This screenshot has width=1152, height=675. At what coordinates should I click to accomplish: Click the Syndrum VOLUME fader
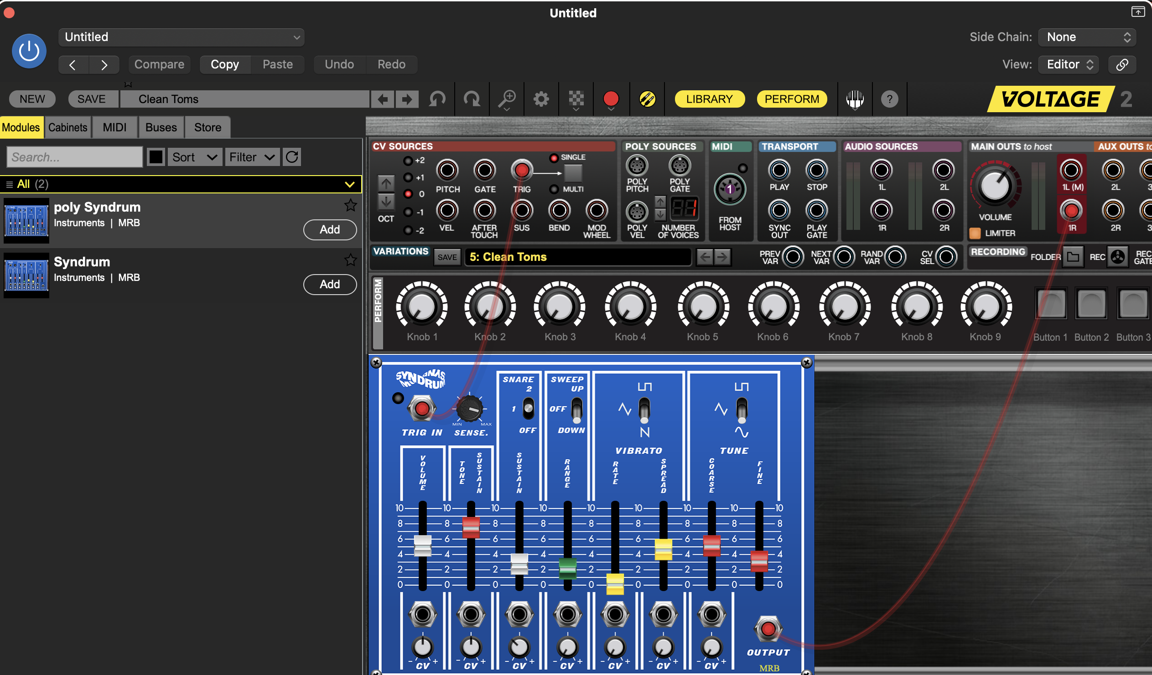click(x=422, y=545)
